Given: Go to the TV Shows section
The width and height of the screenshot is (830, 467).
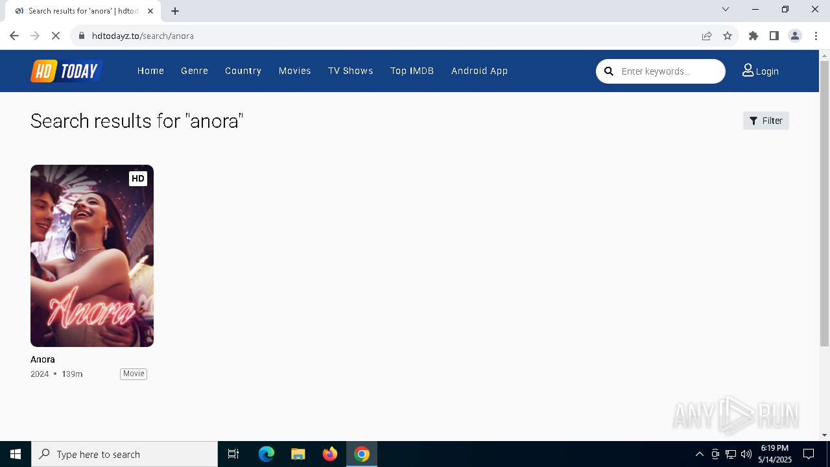Looking at the screenshot, I should pyautogui.click(x=351, y=71).
